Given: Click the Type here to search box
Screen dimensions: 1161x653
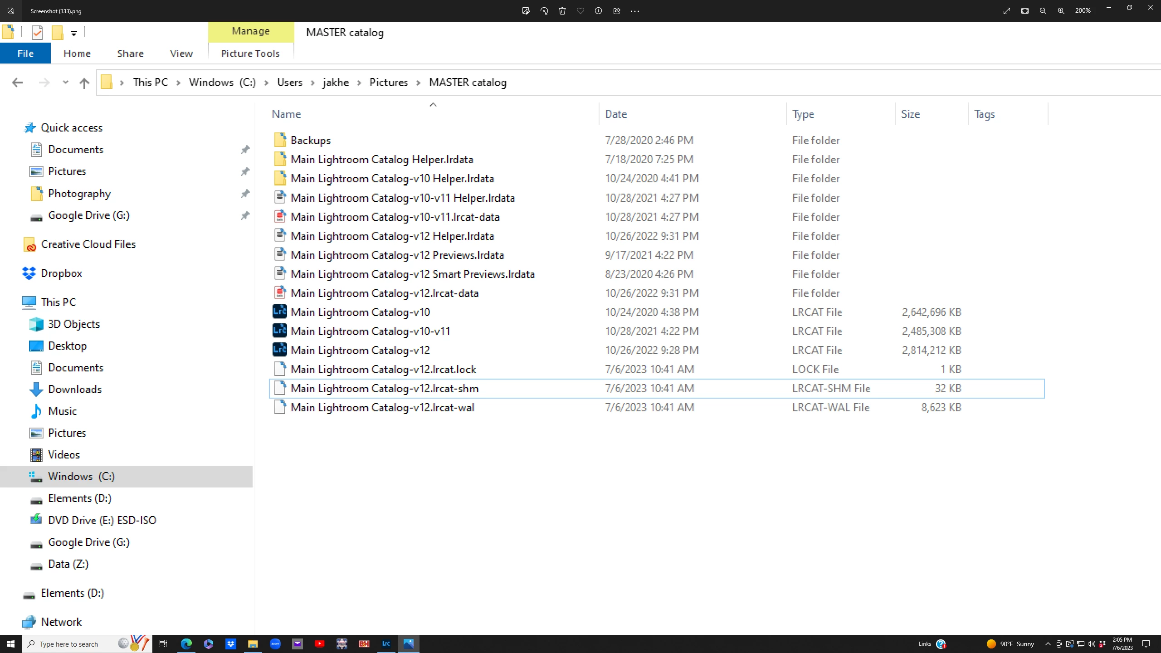Looking at the screenshot, I should tap(69, 644).
